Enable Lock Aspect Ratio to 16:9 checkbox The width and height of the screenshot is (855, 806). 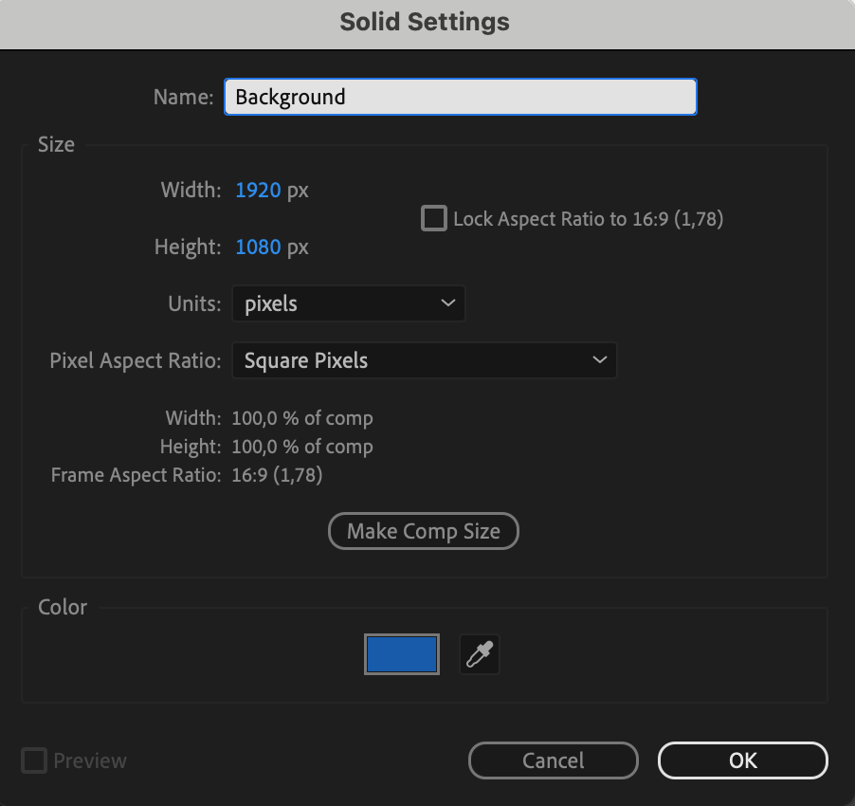(434, 219)
